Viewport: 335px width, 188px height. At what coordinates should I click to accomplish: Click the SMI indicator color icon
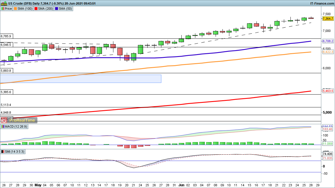(x=3, y=152)
